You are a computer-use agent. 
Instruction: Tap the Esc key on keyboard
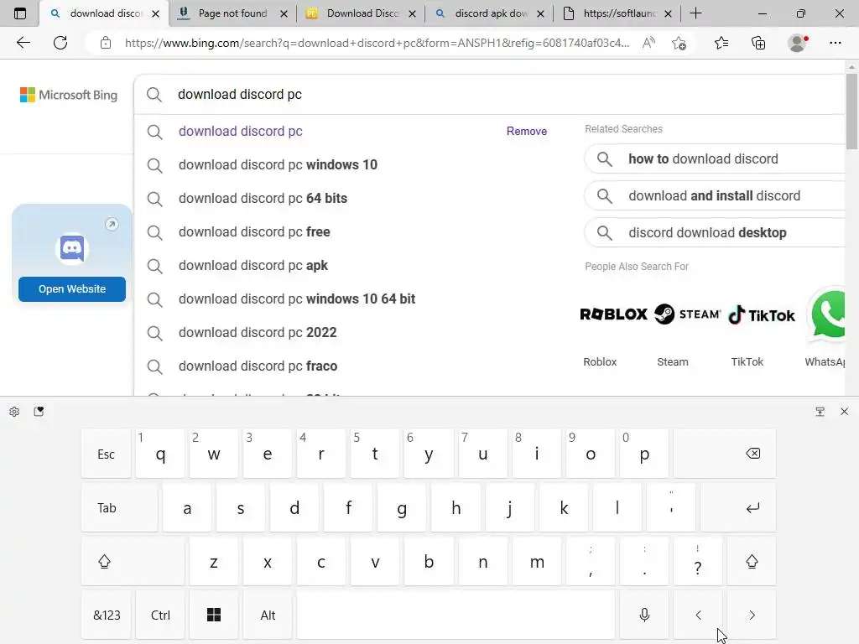107,454
